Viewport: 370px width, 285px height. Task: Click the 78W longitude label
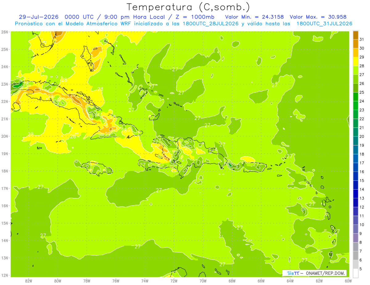tap(87, 281)
